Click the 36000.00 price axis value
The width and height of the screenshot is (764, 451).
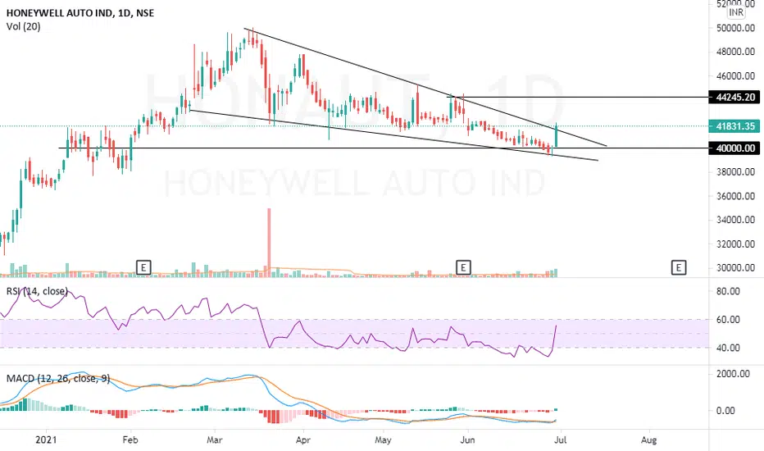(x=735, y=196)
